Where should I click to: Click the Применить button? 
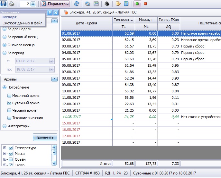point(45,137)
